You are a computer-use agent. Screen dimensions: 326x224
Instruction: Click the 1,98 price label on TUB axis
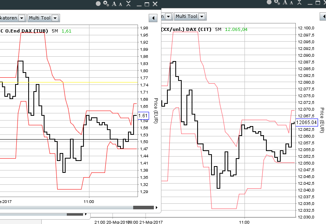(144, 28)
